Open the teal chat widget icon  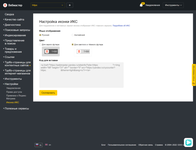[x=188, y=142]
